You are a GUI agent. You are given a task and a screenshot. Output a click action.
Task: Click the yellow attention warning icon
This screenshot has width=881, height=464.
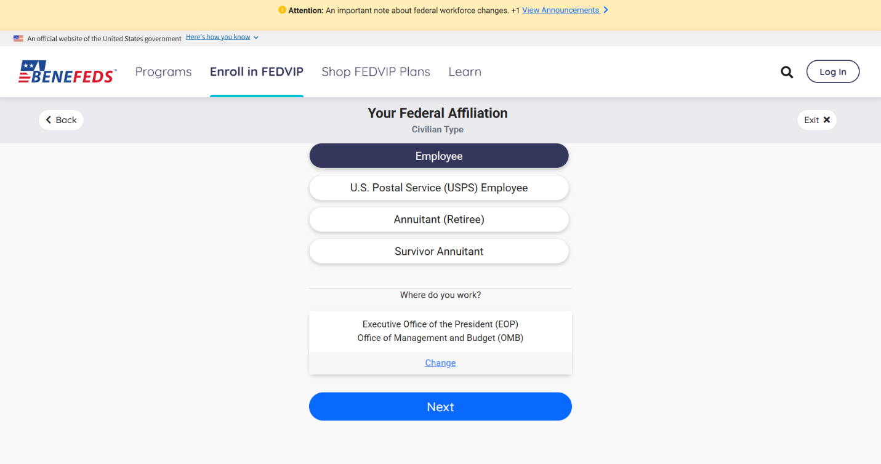click(282, 10)
